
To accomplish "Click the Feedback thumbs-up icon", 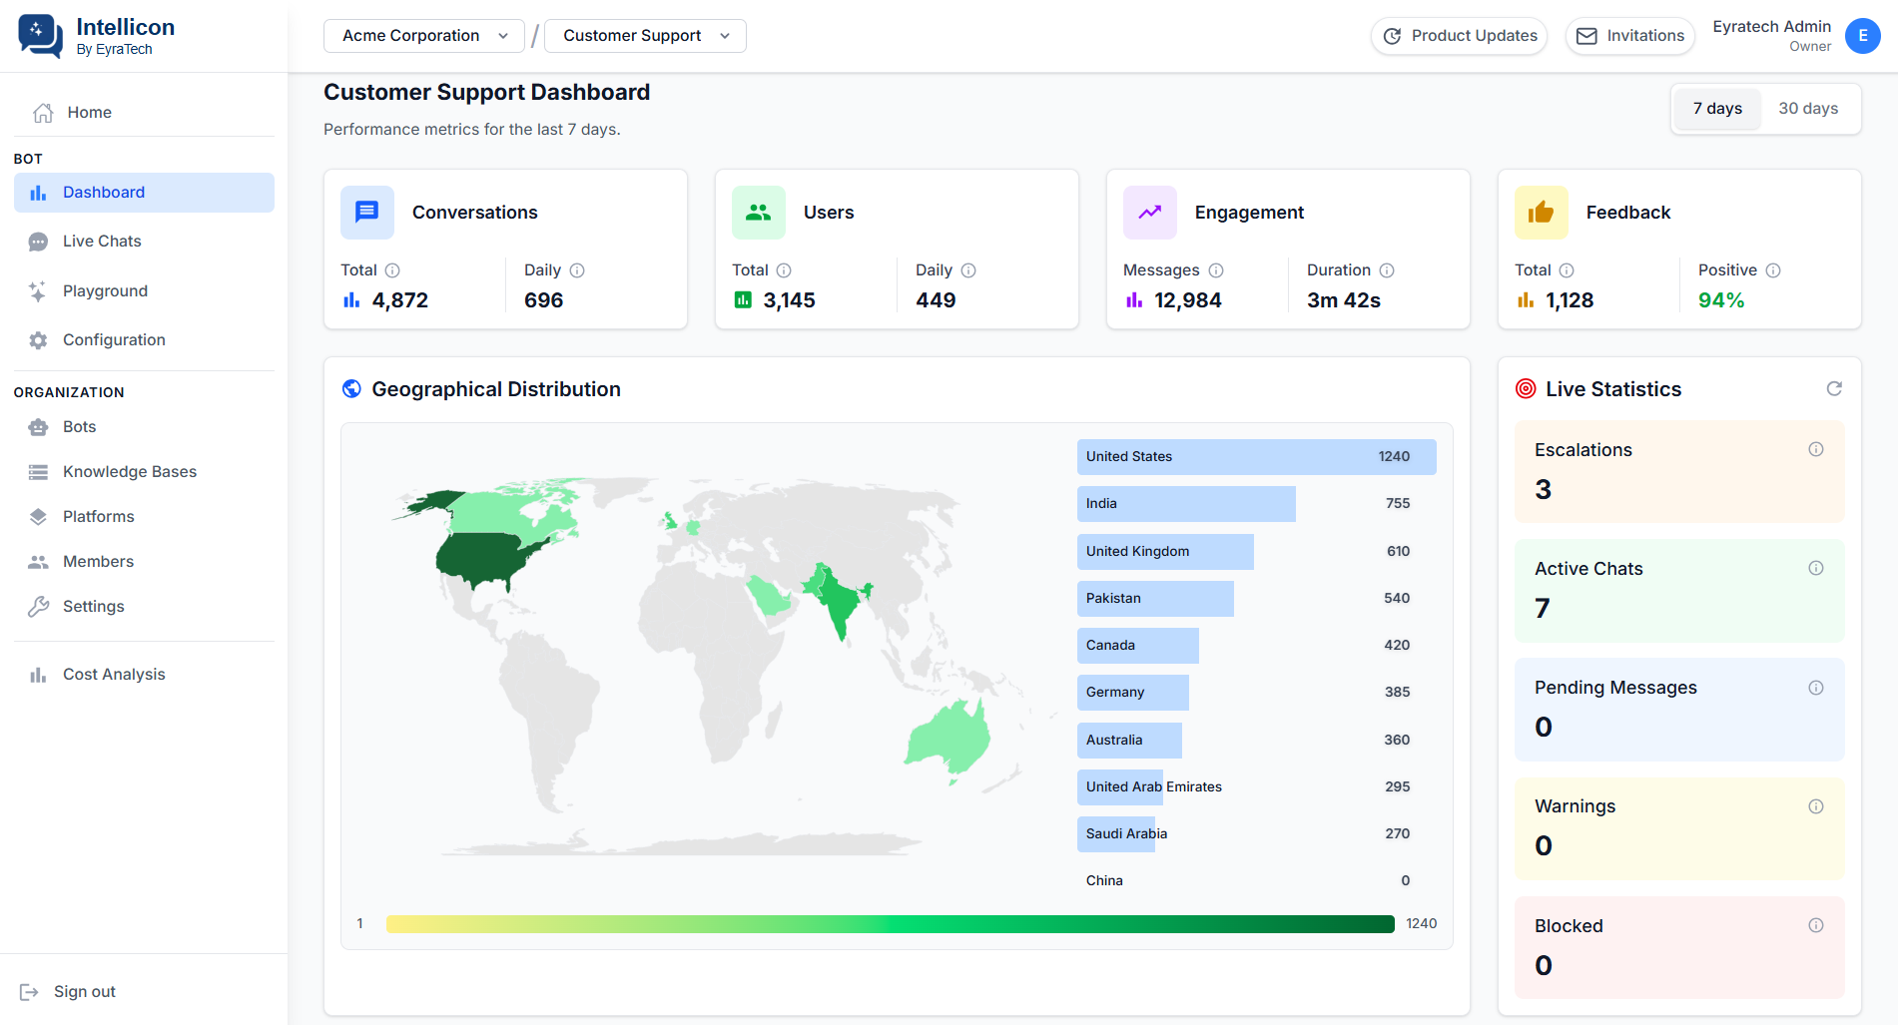I will point(1542,213).
